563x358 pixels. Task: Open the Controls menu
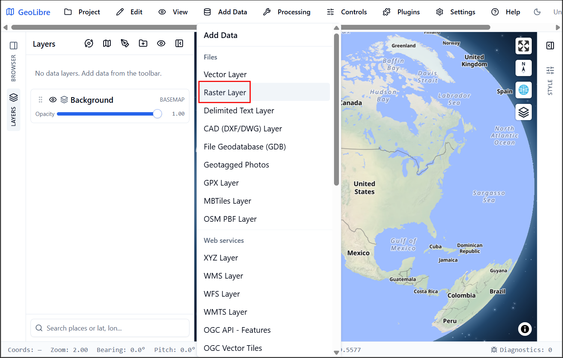347,12
